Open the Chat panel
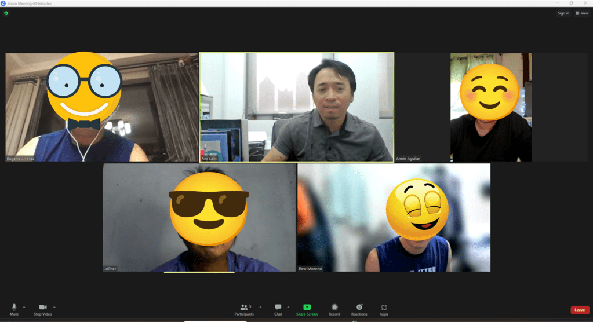593x322 pixels. [x=278, y=308]
